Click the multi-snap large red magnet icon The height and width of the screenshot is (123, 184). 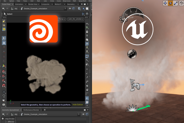click(x=4, y=86)
